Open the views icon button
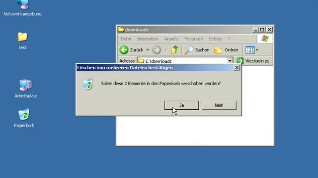The height and width of the screenshot is (178, 318). coord(250,50)
